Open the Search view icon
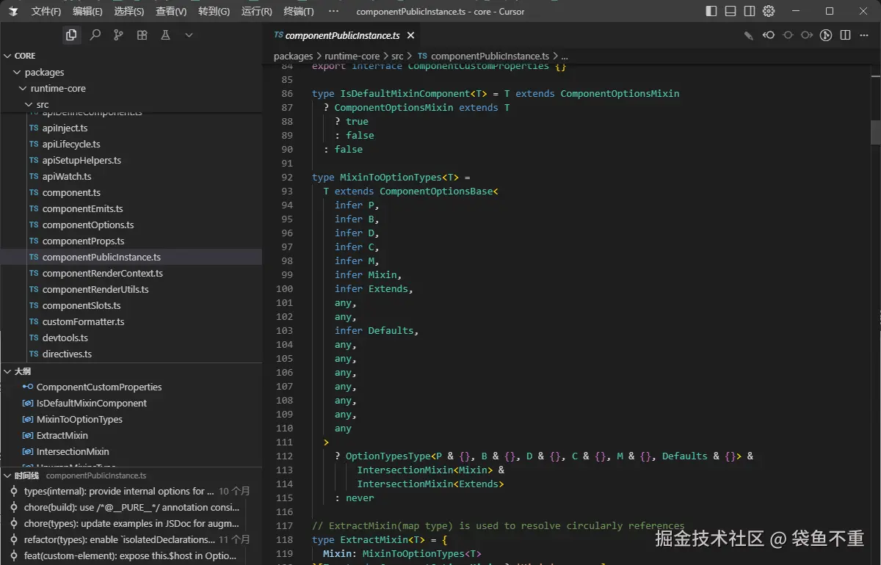This screenshot has height=565, width=881. [95, 34]
